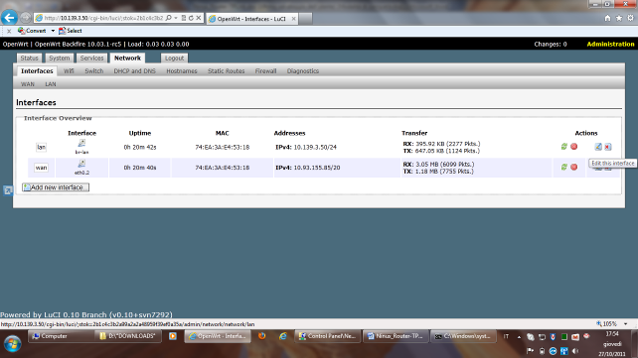The image size is (638, 358).
Task: Click the Logout tab
Action: click(x=174, y=59)
